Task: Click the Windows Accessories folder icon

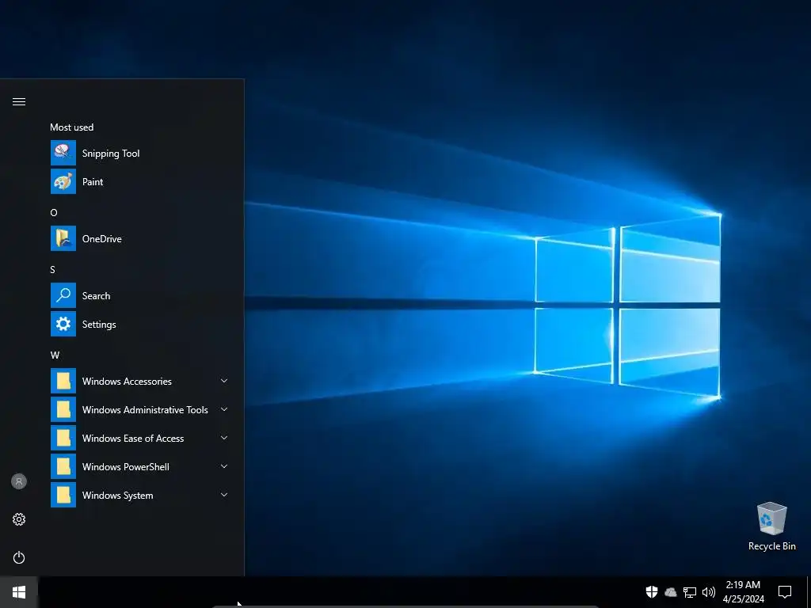Action: pyautogui.click(x=63, y=381)
